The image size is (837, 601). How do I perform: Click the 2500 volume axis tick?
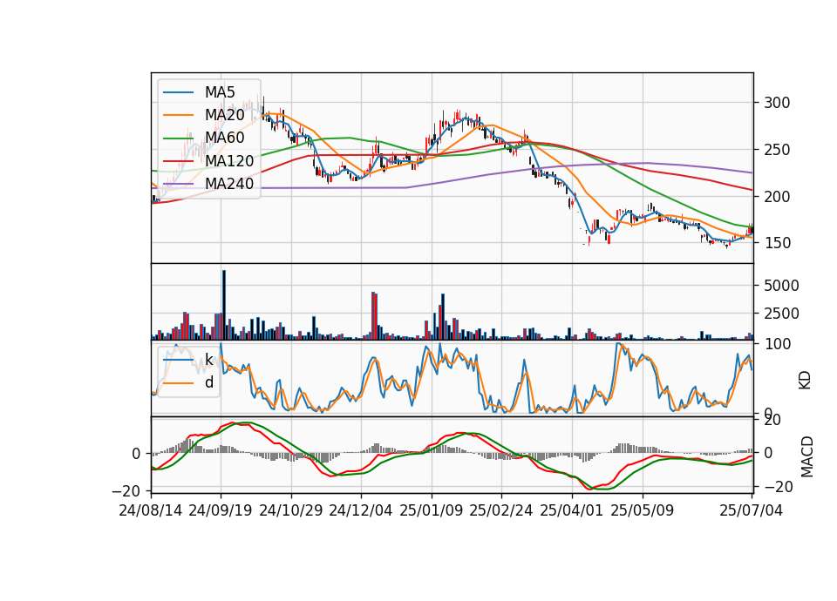point(781,314)
